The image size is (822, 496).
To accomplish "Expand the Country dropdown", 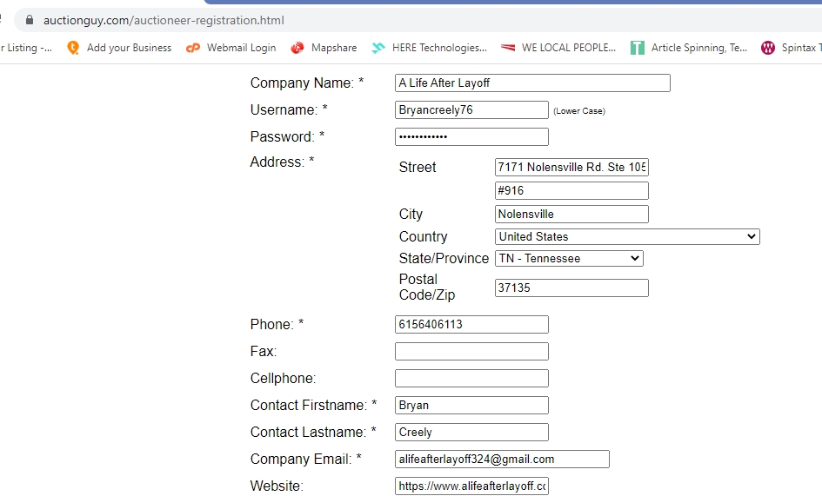I will coord(627,236).
